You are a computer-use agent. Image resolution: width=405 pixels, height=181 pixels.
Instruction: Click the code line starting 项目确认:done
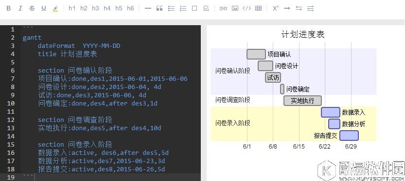coord(113,79)
